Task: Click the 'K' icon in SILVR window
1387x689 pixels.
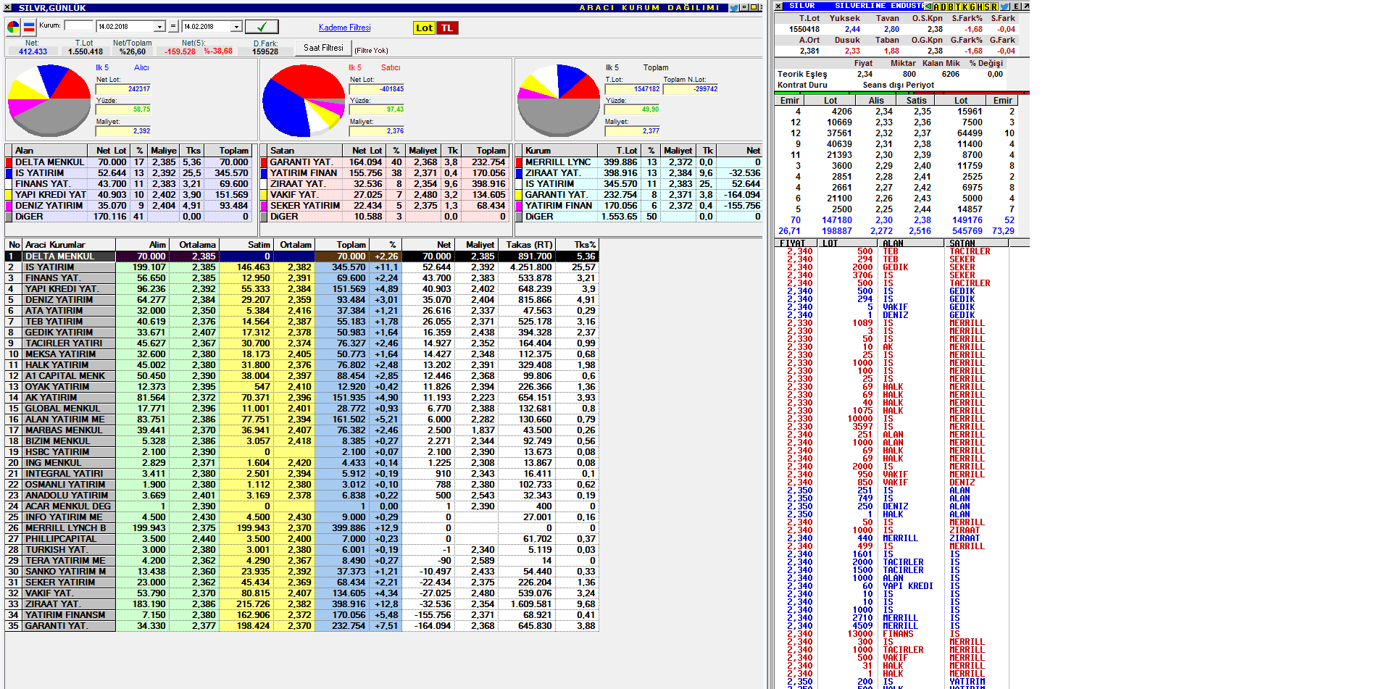Action: pyautogui.click(x=965, y=7)
